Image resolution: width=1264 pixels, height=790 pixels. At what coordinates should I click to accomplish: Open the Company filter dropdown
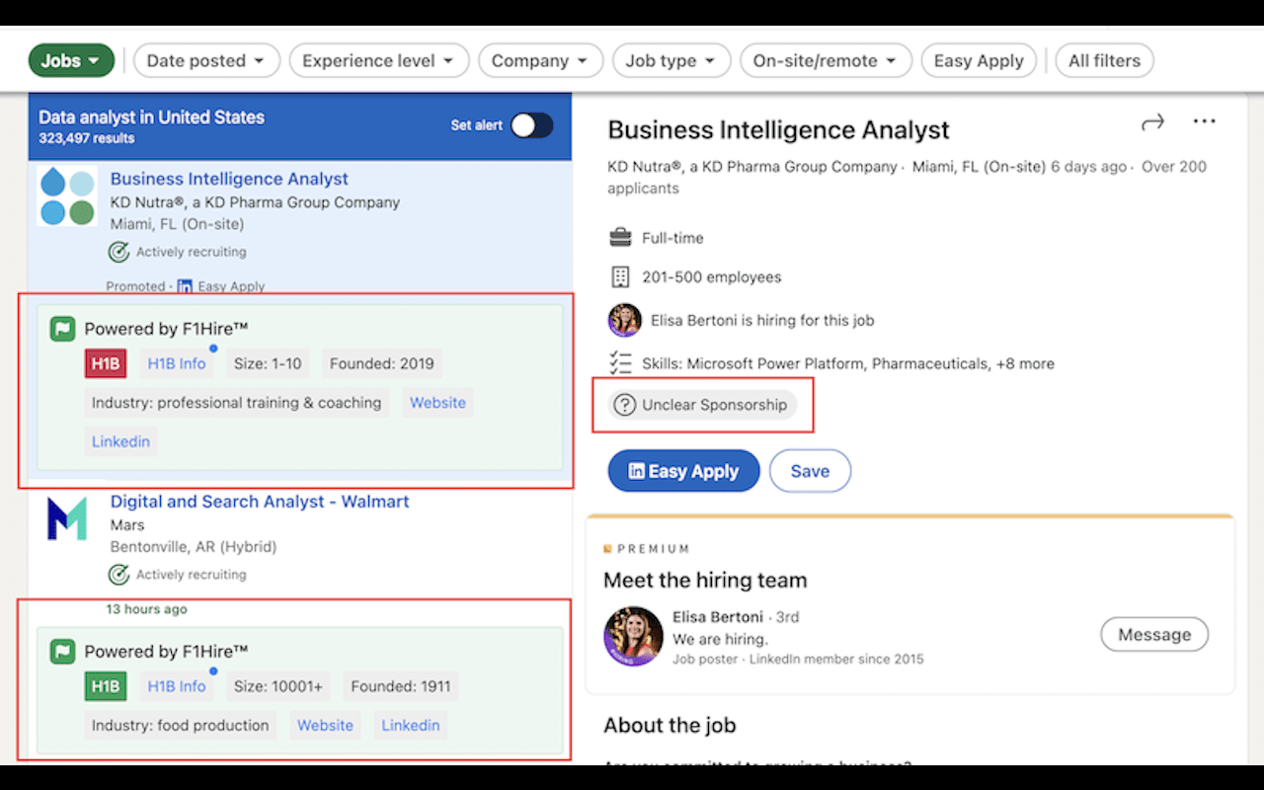tap(540, 60)
